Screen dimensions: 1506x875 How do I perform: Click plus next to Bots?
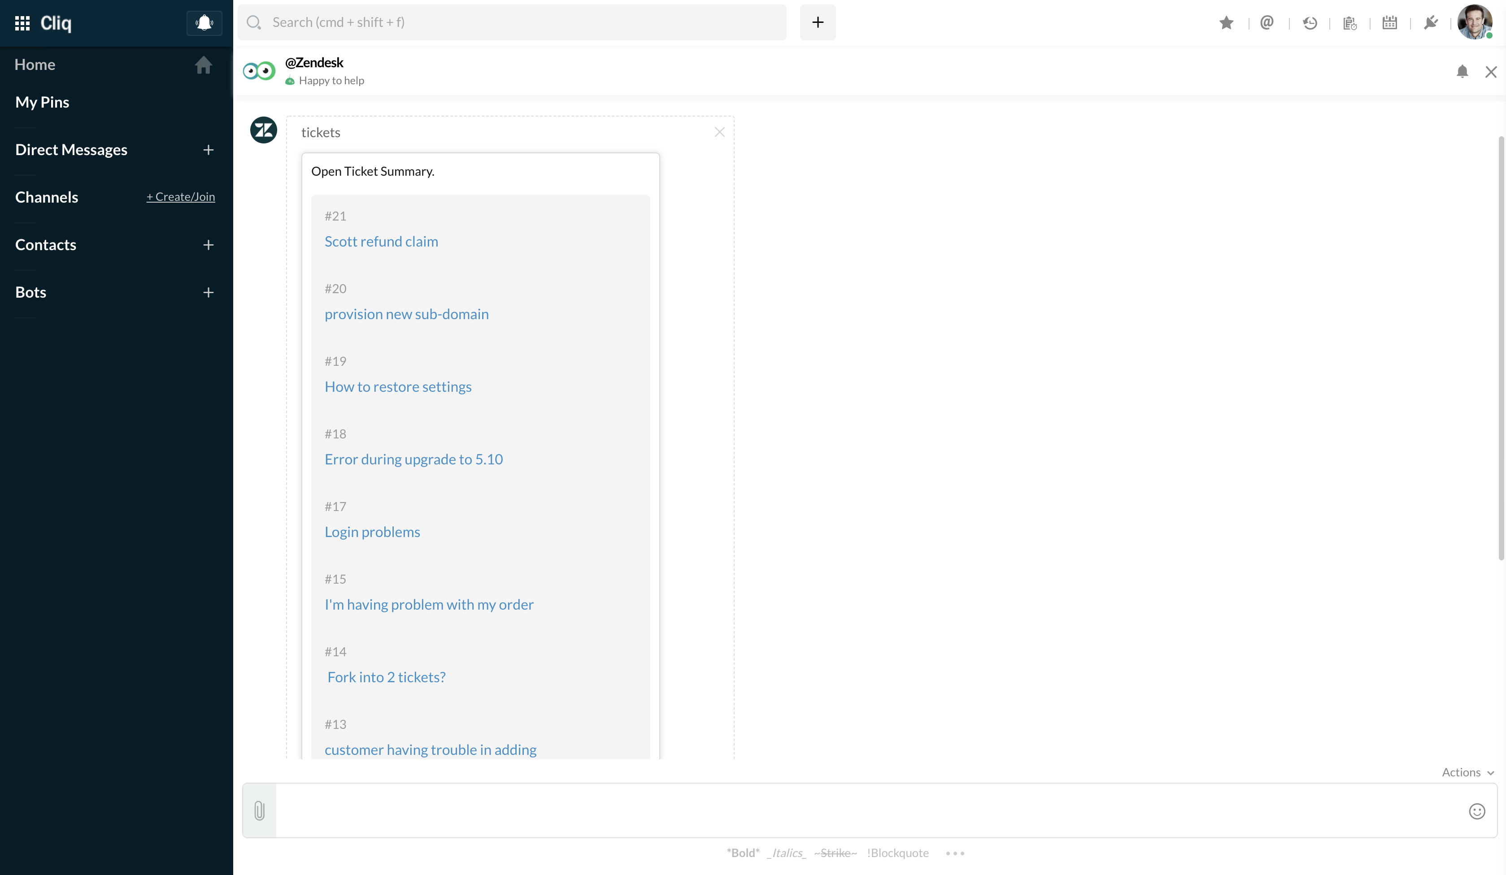(208, 293)
